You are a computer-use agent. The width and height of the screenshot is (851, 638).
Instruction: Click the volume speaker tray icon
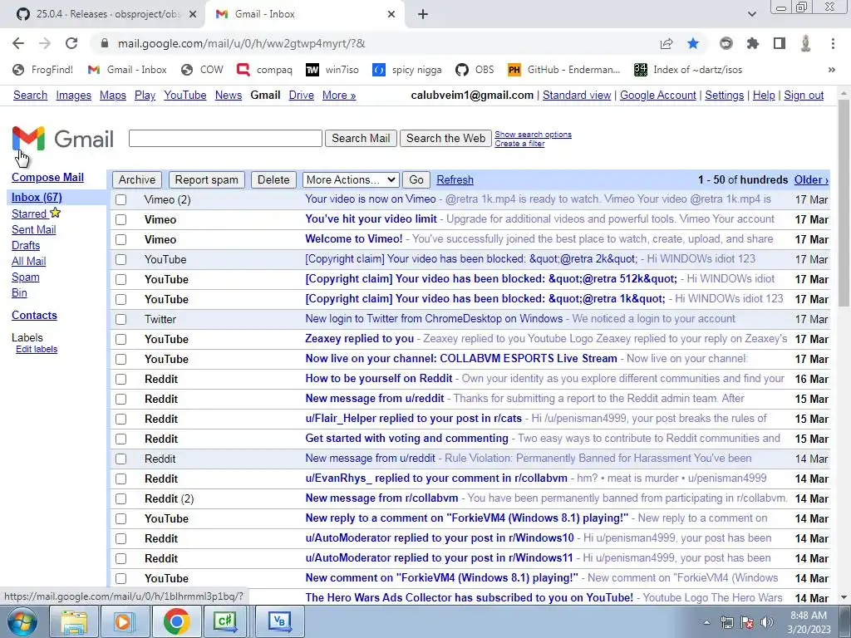point(767,622)
